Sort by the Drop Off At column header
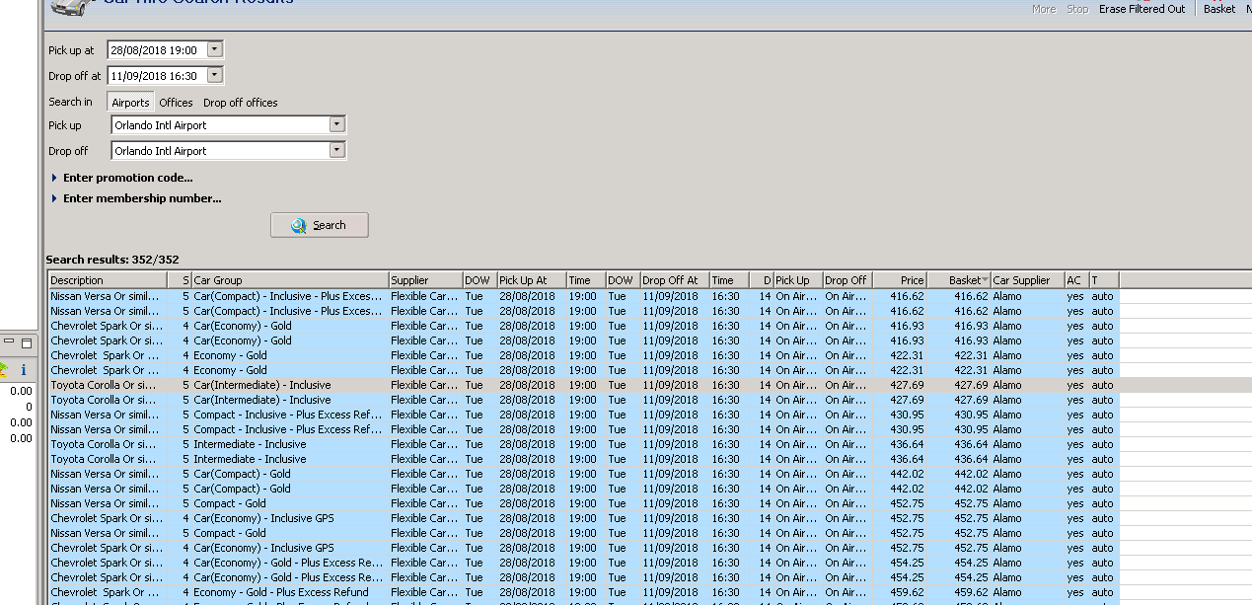The height and width of the screenshot is (605, 1252). click(675, 280)
